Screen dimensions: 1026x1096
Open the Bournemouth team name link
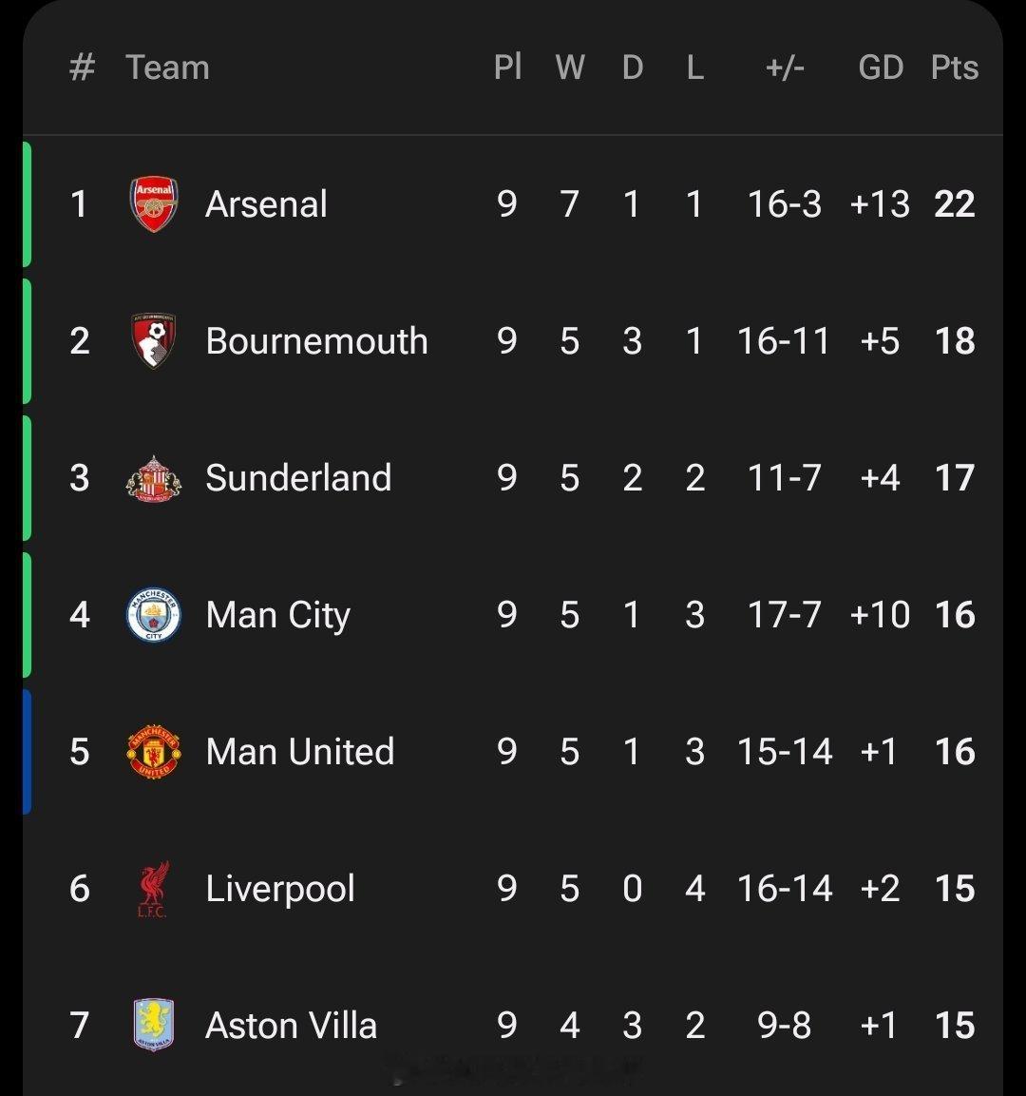pyautogui.click(x=316, y=341)
